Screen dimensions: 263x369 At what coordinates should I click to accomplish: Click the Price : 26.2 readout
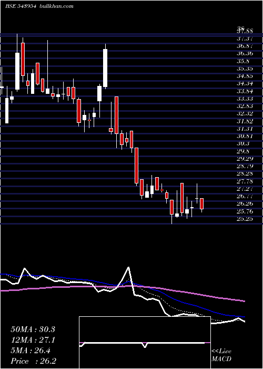pos(33,361)
